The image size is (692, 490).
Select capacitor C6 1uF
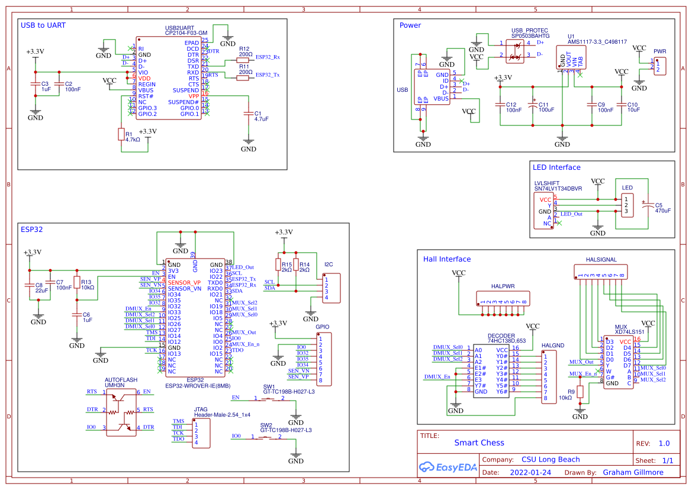coord(76,315)
